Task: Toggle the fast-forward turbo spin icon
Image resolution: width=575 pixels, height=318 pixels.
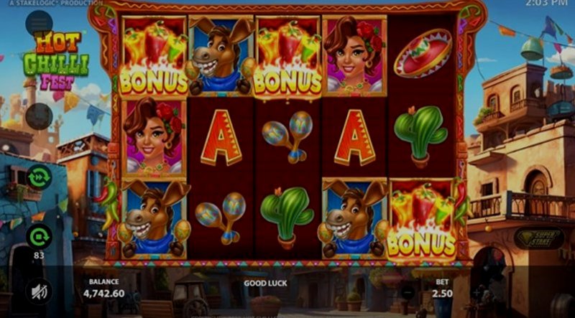Action: coord(40,177)
